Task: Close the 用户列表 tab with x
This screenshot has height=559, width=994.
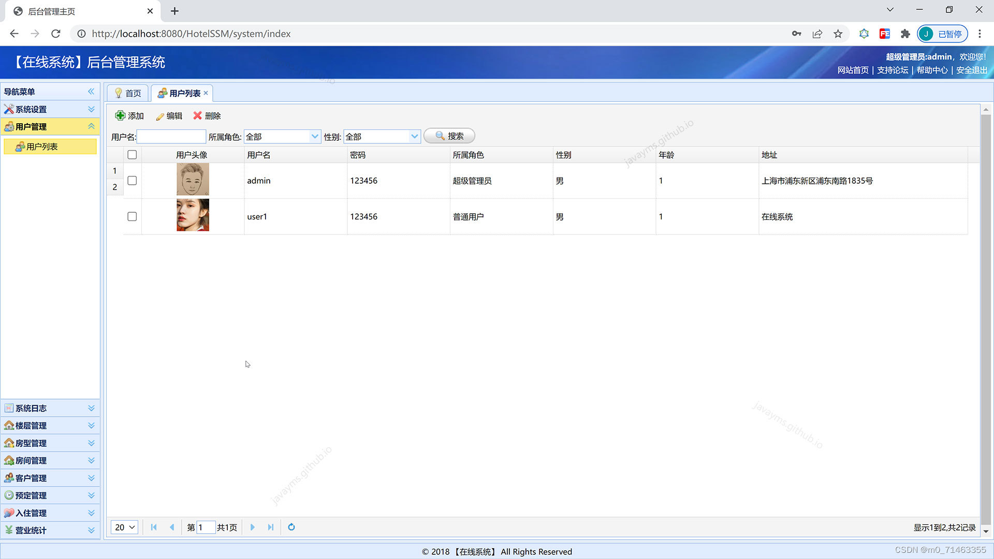Action: pos(206,93)
